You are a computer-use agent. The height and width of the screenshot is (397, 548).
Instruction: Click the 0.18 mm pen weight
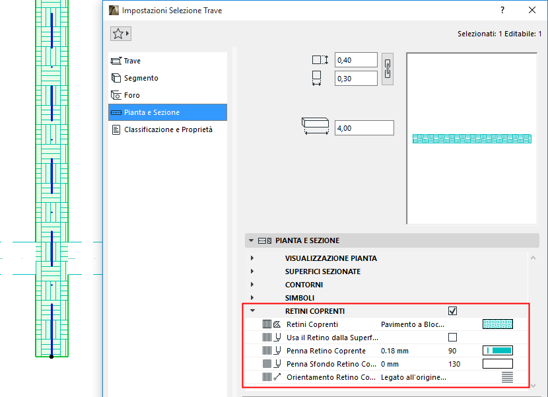tap(395, 351)
